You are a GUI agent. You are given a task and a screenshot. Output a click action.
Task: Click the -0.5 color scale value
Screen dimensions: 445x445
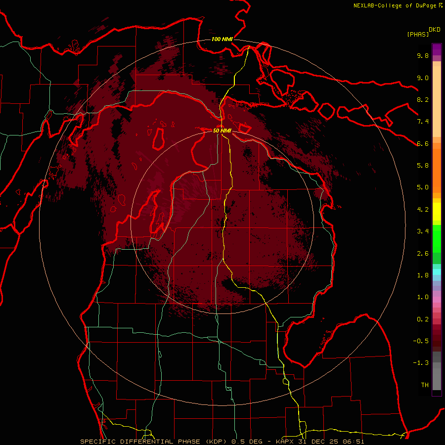click(x=421, y=341)
